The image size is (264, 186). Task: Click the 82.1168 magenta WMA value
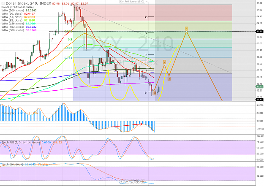[31, 30]
